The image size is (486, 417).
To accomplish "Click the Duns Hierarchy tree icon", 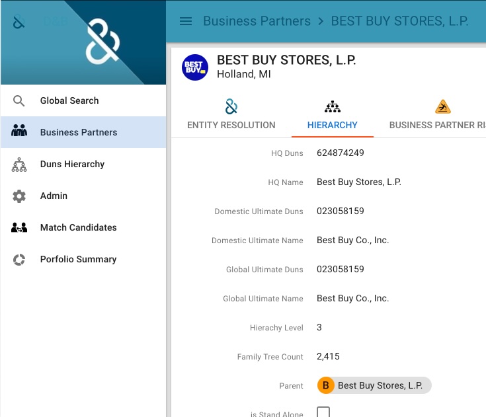I will click(x=19, y=165).
